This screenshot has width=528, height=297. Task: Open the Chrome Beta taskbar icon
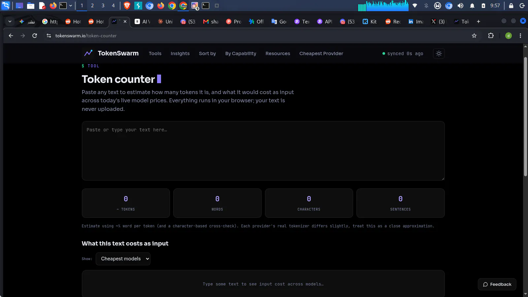pyautogui.click(x=183, y=6)
